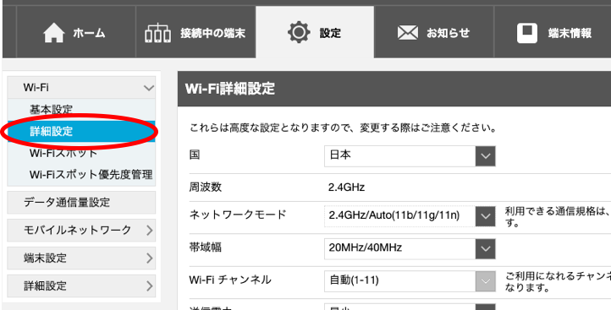611x310 pixels.
Task: Select the 設定 tab
Action: [x=315, y=32]
